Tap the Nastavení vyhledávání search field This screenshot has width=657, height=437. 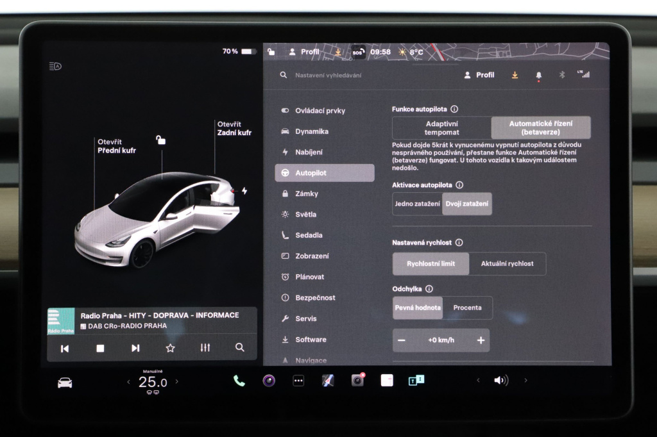point(329,75)
